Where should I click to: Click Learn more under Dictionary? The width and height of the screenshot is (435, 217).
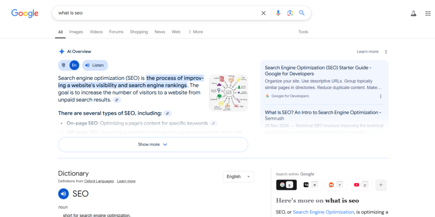[126, 181]
